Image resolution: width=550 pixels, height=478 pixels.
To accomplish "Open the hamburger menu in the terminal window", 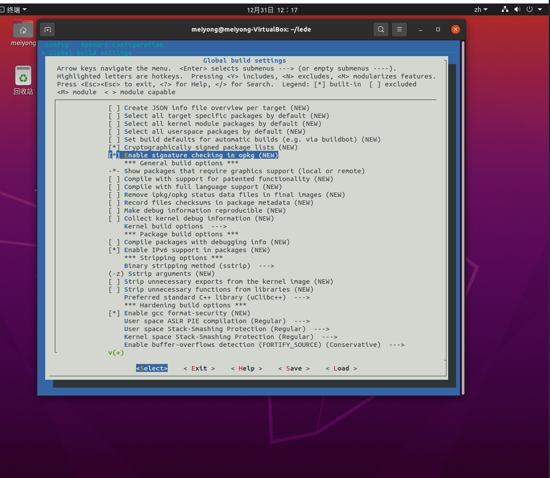I will [x=399, y=29].
